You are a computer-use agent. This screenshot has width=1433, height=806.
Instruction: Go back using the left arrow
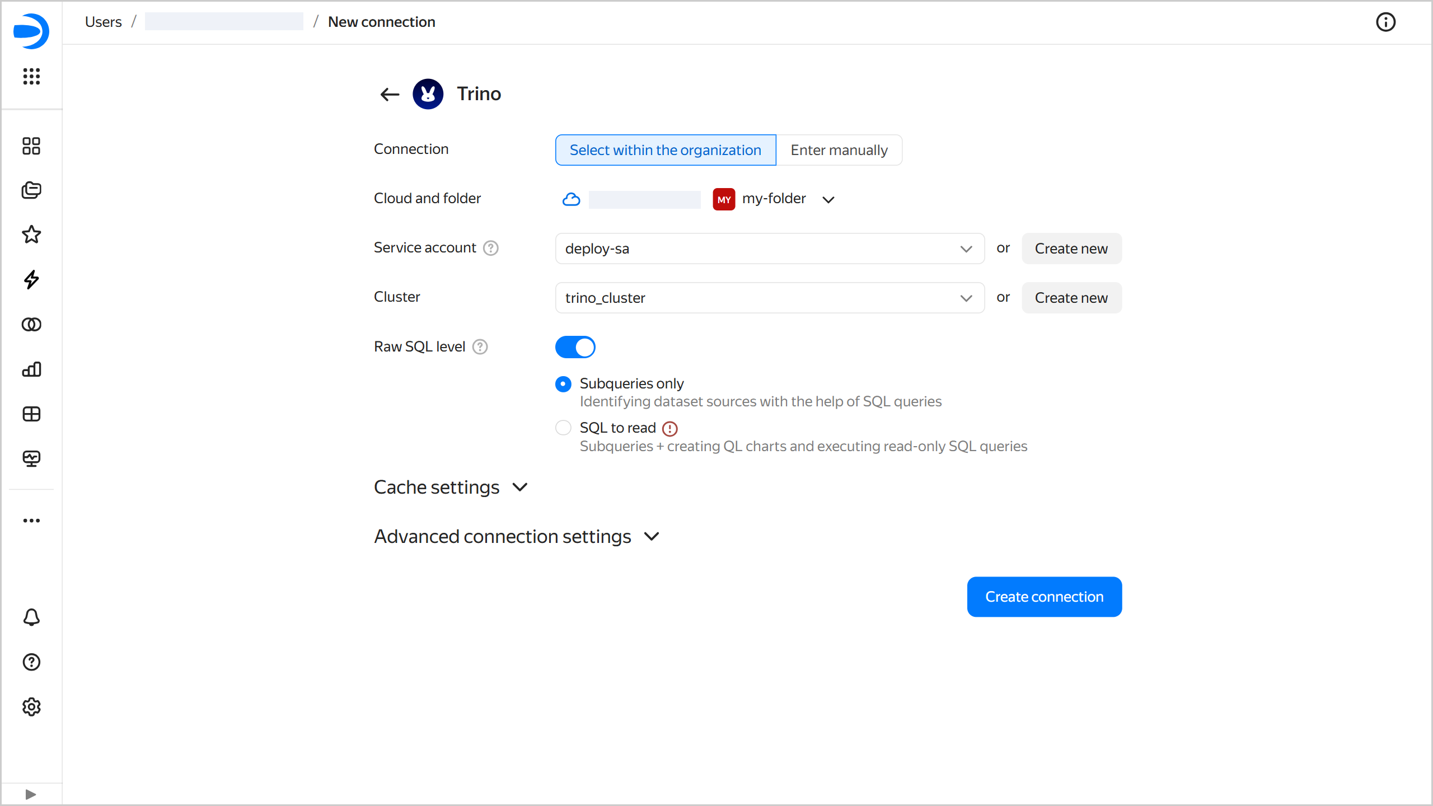coord(390,94)
